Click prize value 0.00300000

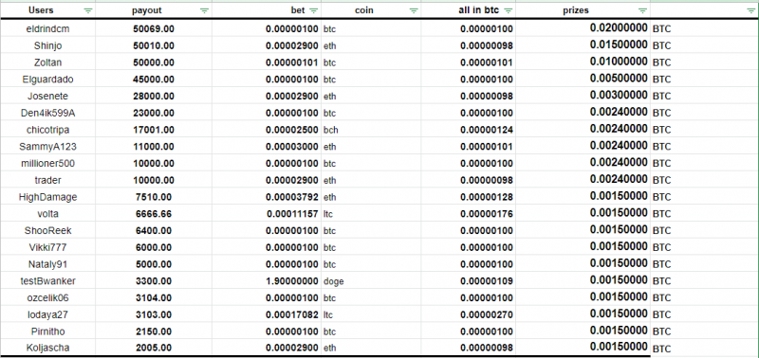(x=619, y=95)
